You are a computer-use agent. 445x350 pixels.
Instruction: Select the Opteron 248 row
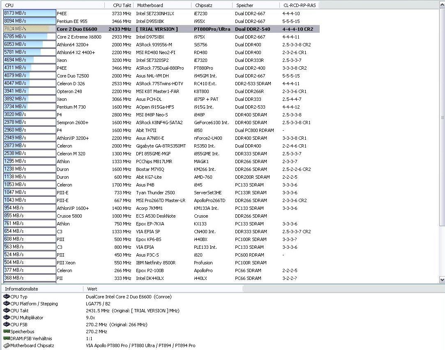pyautogui.click(x=161, y=91)
